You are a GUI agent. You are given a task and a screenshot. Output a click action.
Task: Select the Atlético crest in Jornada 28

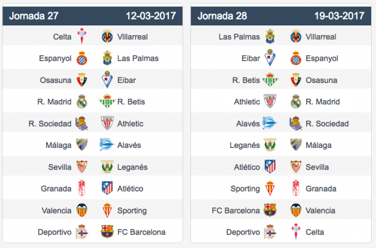click(270, 167)
